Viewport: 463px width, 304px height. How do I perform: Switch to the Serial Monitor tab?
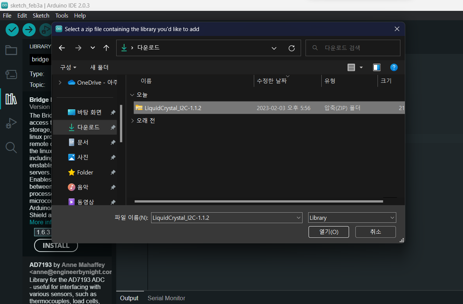click(x=166, y=298)
